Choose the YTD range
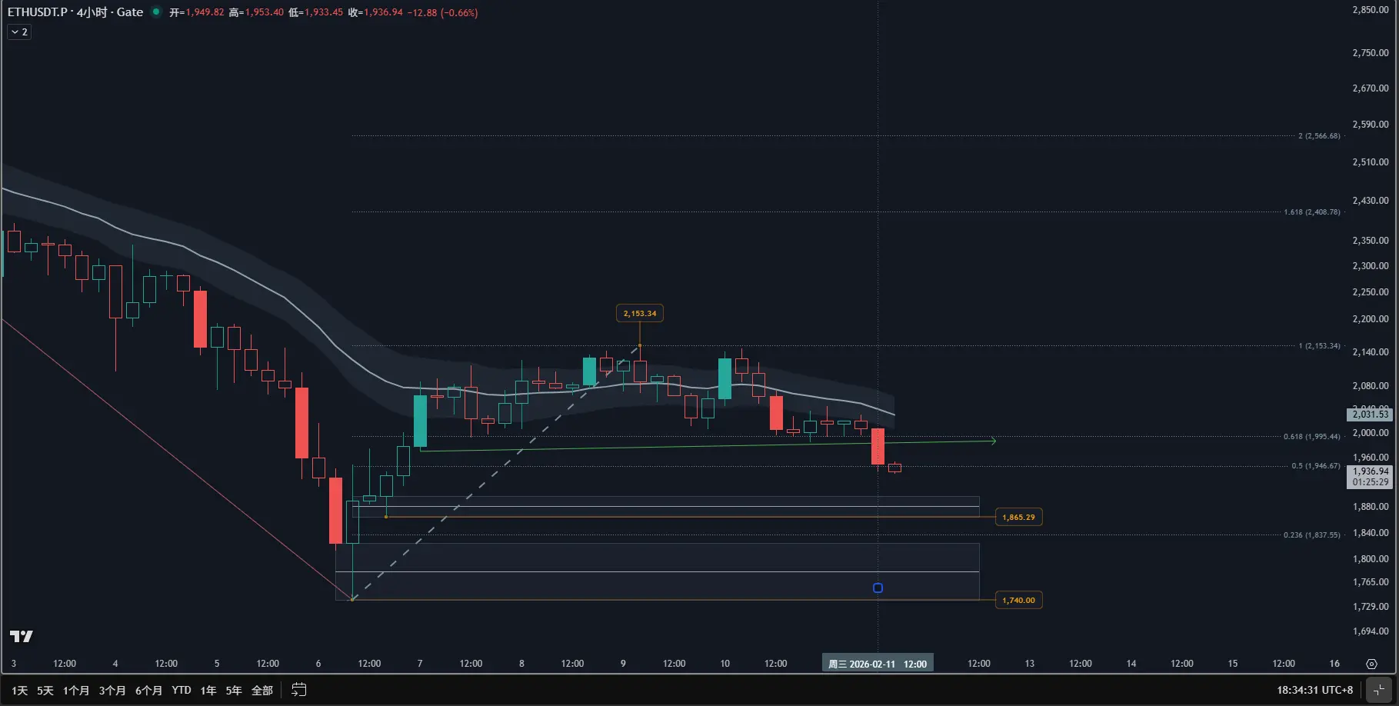 182,691
